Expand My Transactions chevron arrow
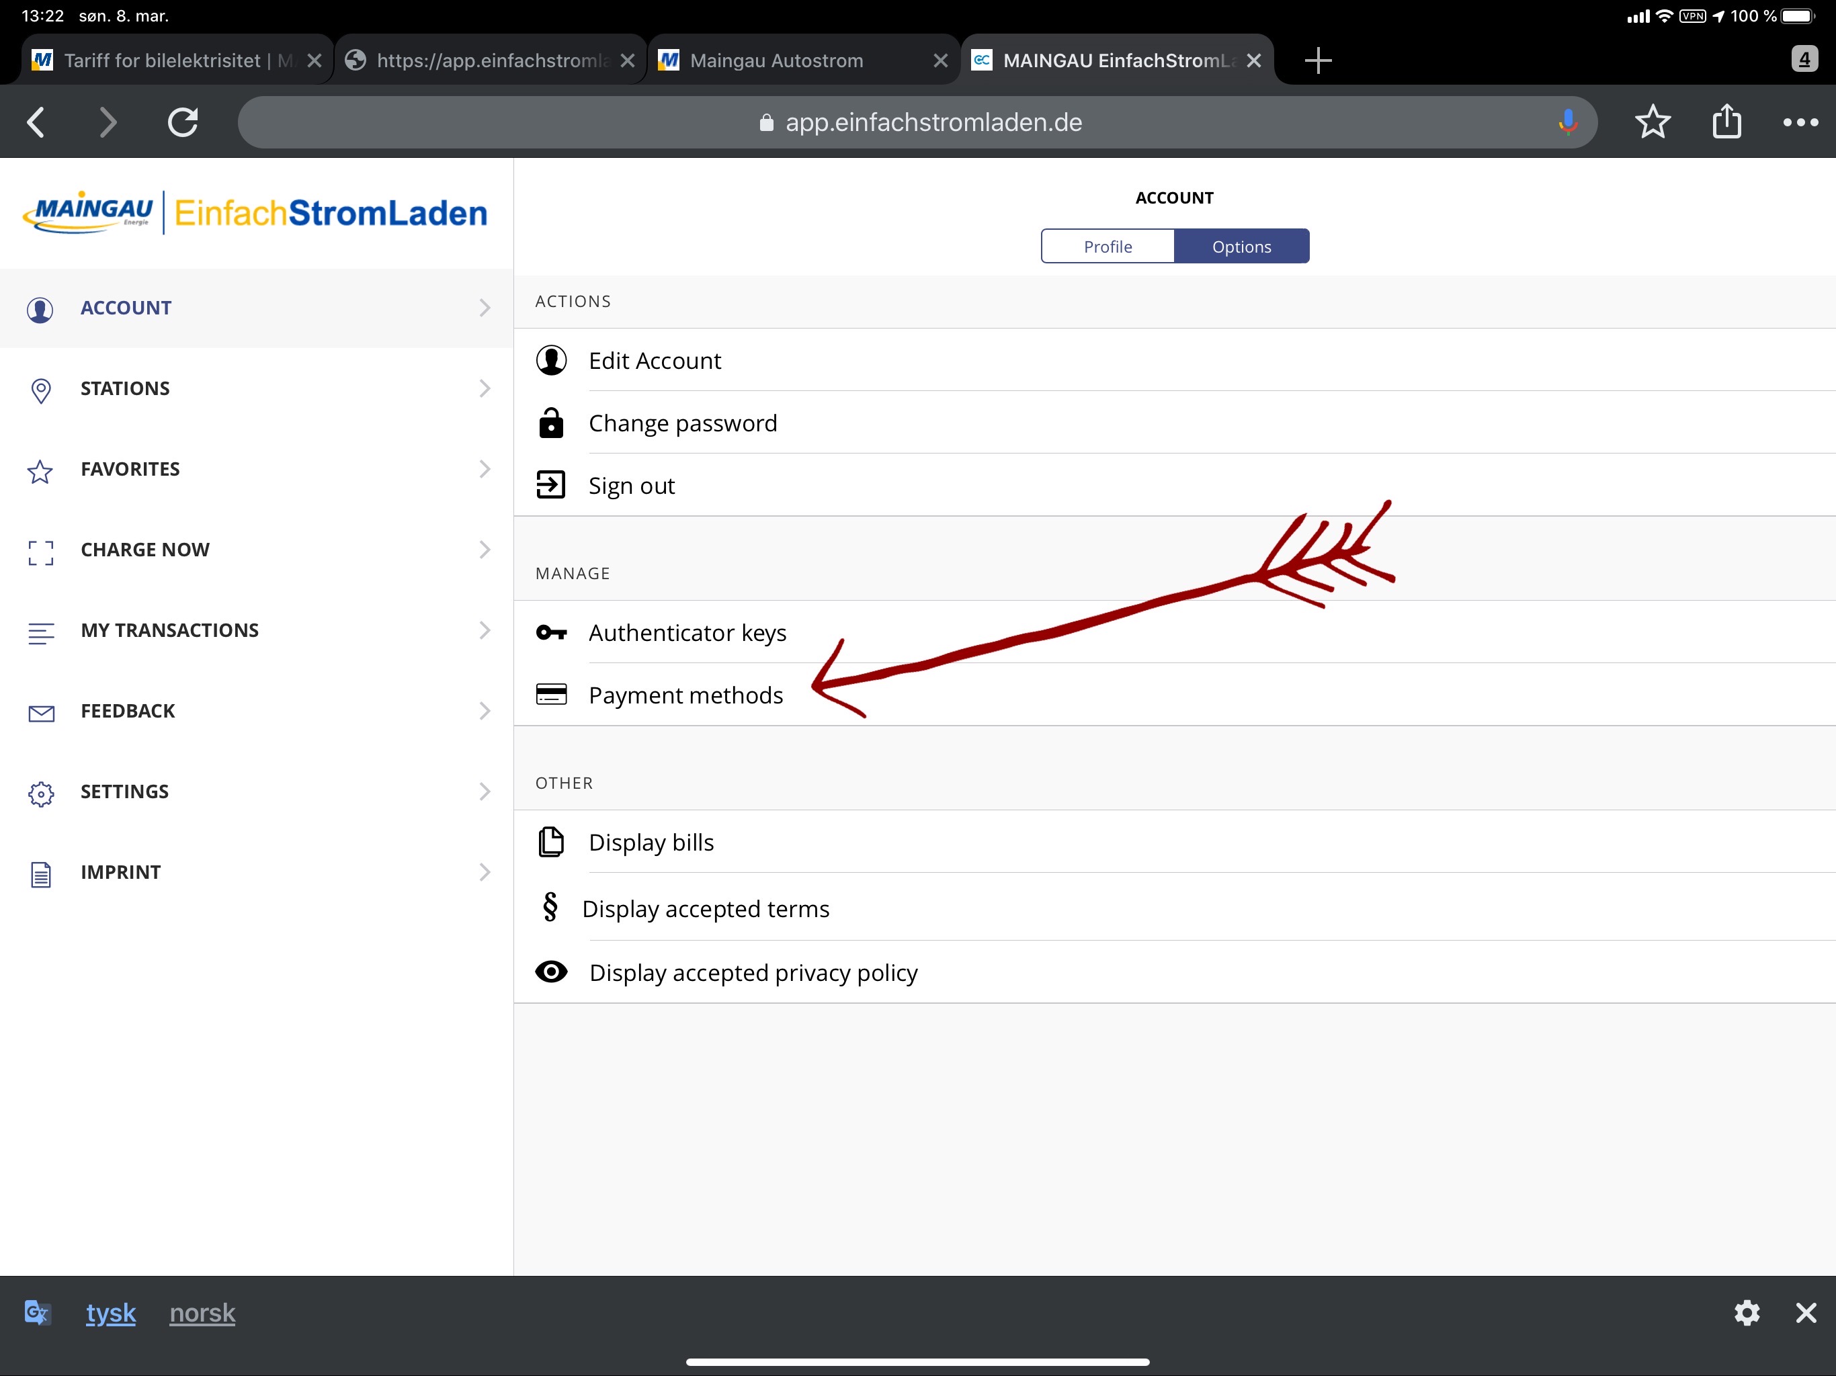Viewport: 1836px width, 1376px height. tap(485, 630)
